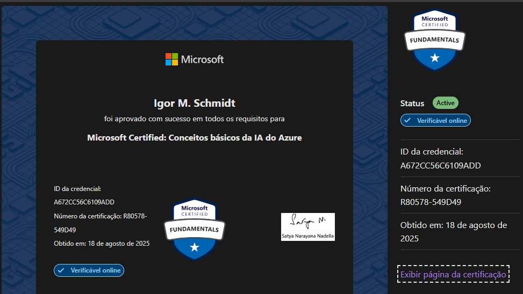Click the Fundamentals badge inside the certificate
523x294 pixels.
(194, 229)
